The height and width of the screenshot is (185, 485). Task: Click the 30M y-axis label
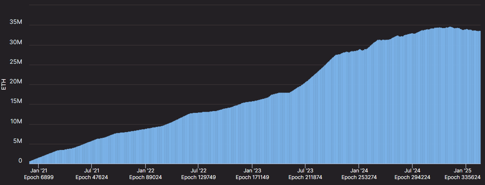(16, 42)
